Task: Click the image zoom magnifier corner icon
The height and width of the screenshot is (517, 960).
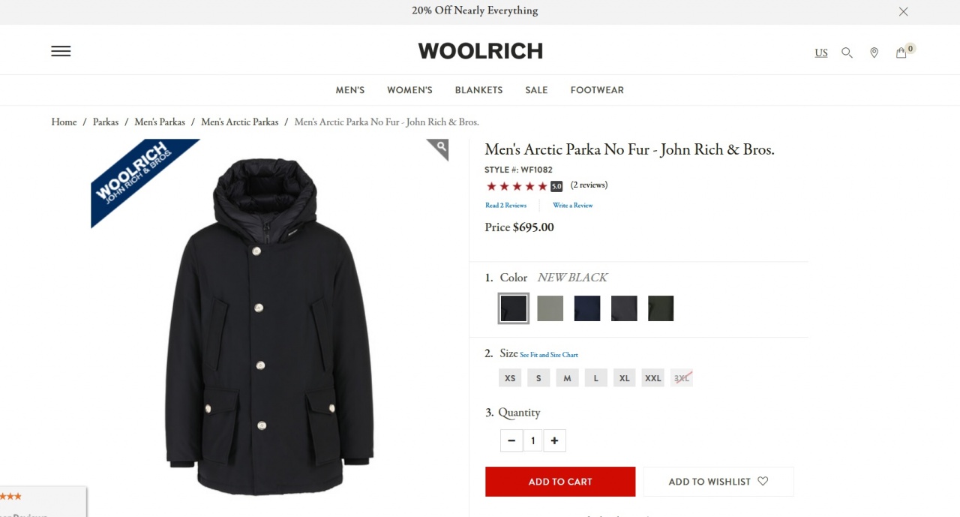Action: point(440,147)
